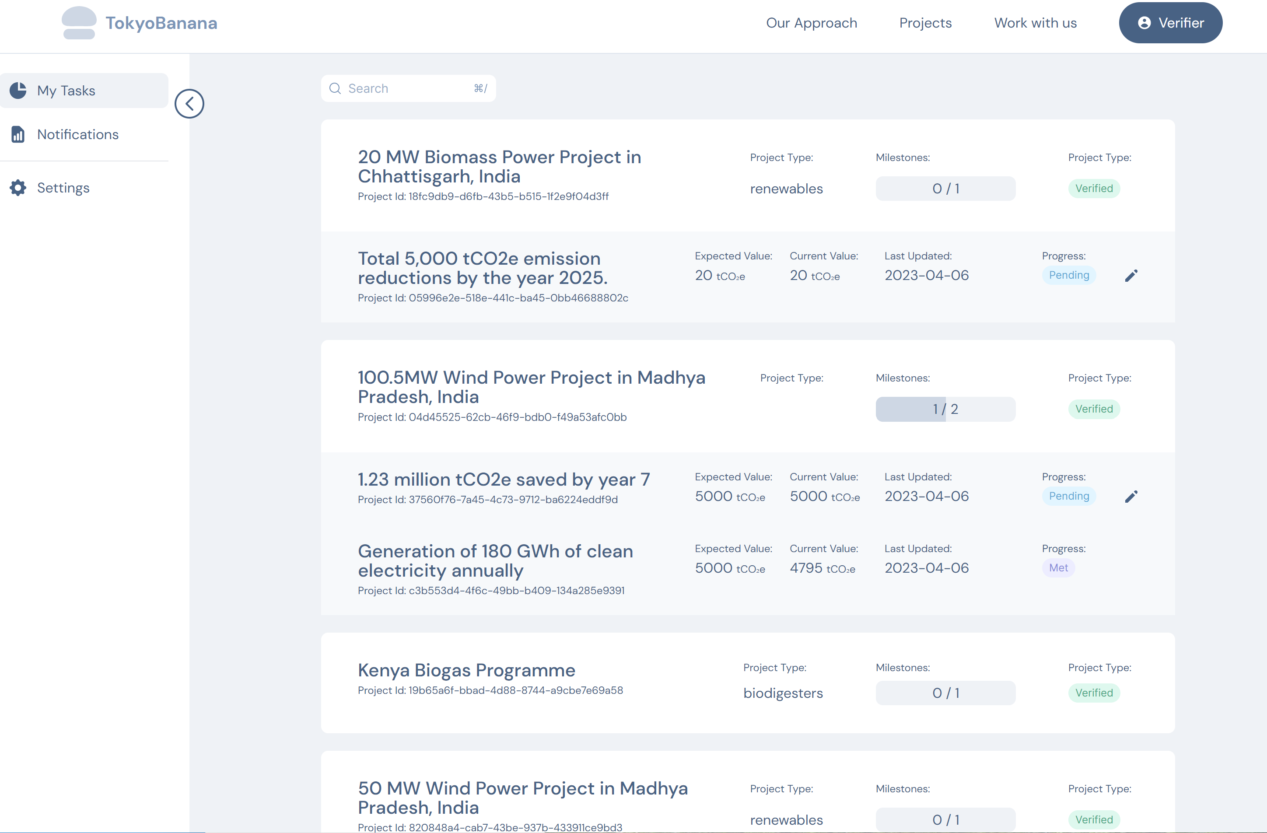This screenshot has height=833, width=1267.
Task: Edit the 1.23 million tCO2e milestone
Action: point(1131,497)
